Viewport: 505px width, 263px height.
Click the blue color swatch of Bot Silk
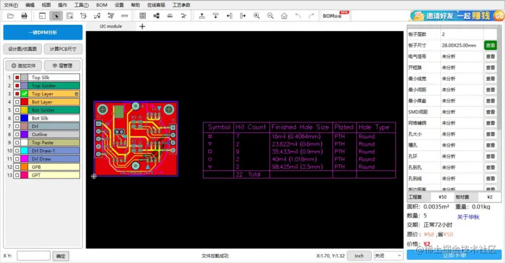(24, 118)
